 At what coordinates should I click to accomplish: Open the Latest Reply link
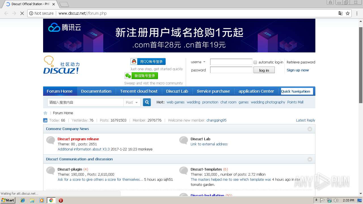(305, 120)
